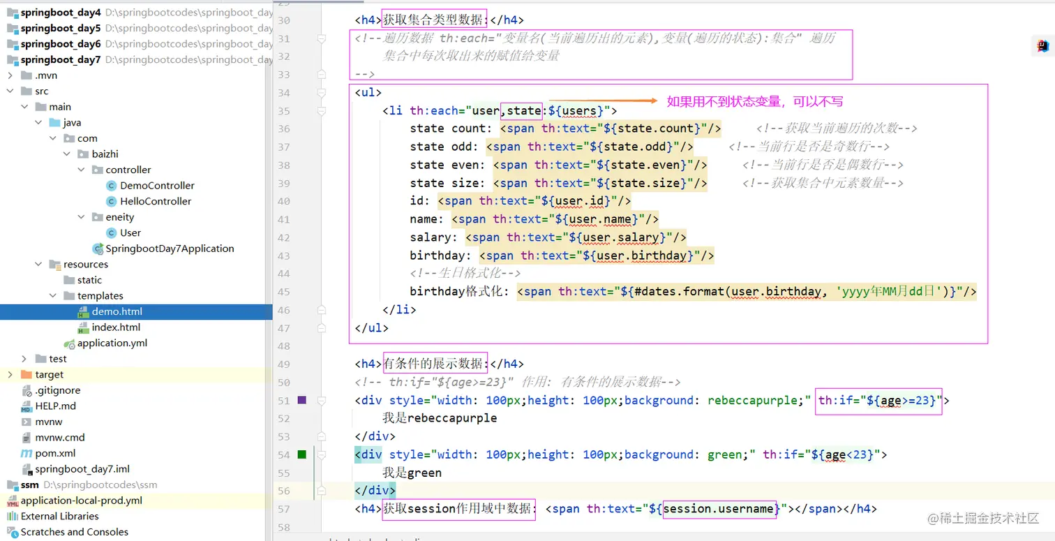Screen dimensions: 1055x541
Task: Click the application-local-prod.yml file icon
Action: pyautogui.click(x=12, y=501)
